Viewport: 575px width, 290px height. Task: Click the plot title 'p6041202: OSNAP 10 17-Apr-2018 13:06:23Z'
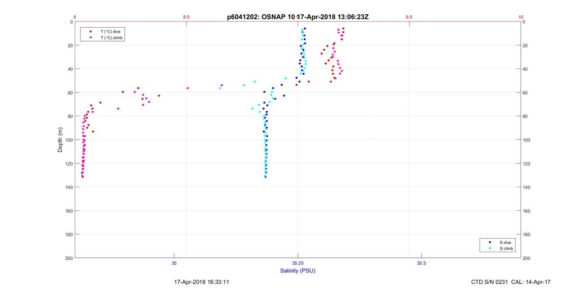(298, 17)
